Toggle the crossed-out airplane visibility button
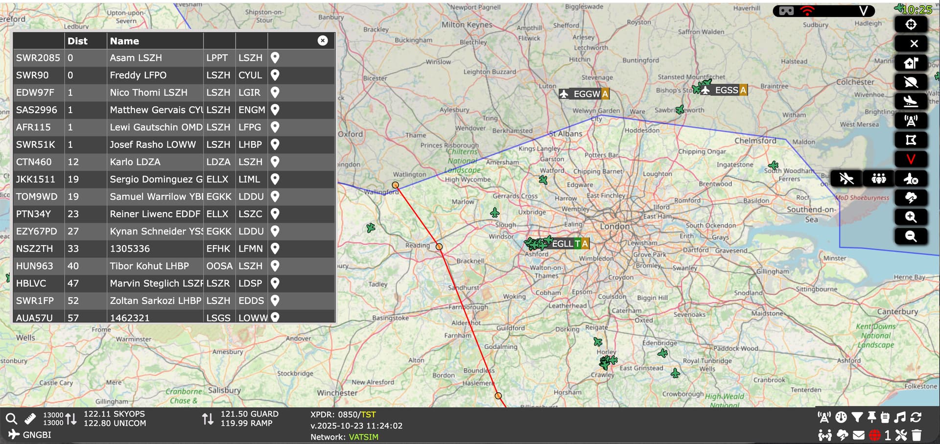The width and height of the screenshot is (940, 444). click(846, 179)
